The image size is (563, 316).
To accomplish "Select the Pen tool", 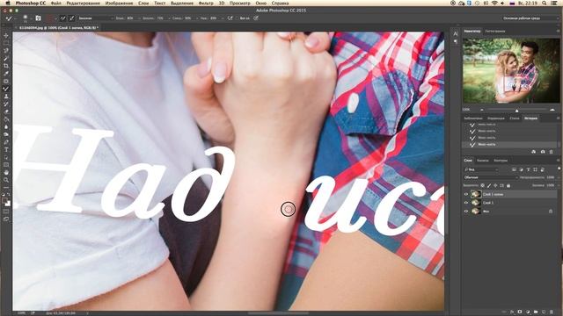I will tap(6, 142).
